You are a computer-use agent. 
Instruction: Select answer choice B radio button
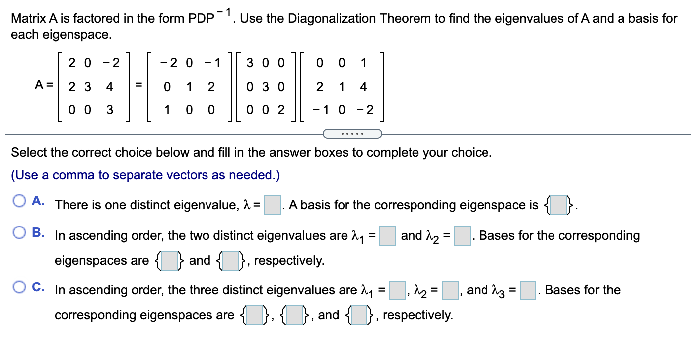point(19,231)
